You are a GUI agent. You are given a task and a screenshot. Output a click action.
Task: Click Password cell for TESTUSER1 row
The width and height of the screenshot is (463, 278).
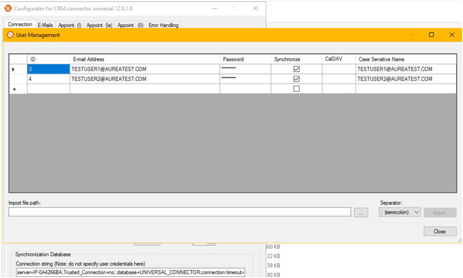click(x=245, y=69)
